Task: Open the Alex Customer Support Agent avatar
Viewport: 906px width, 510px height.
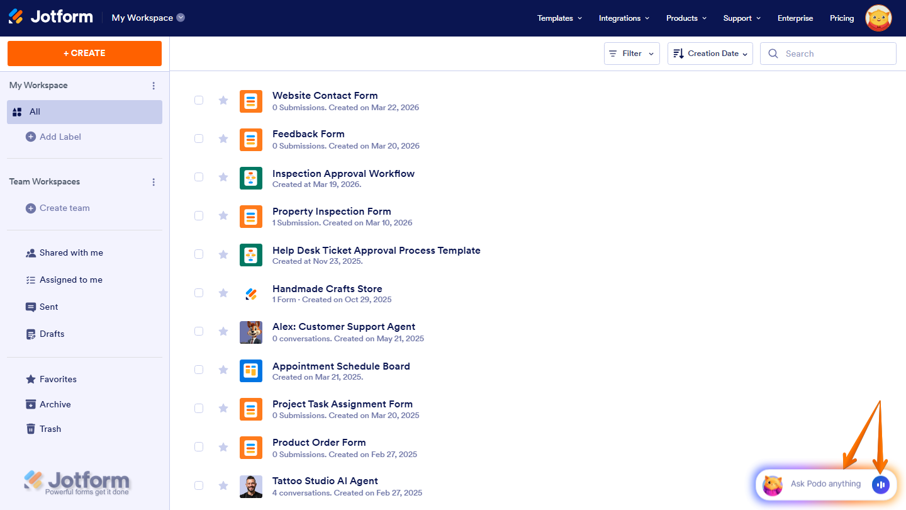Action: coord(251,332)
